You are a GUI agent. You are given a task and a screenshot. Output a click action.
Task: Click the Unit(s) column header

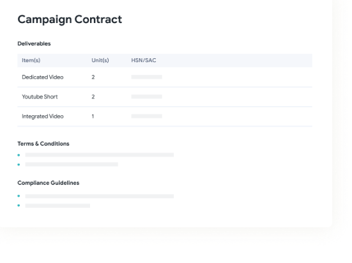click(100, 60)
